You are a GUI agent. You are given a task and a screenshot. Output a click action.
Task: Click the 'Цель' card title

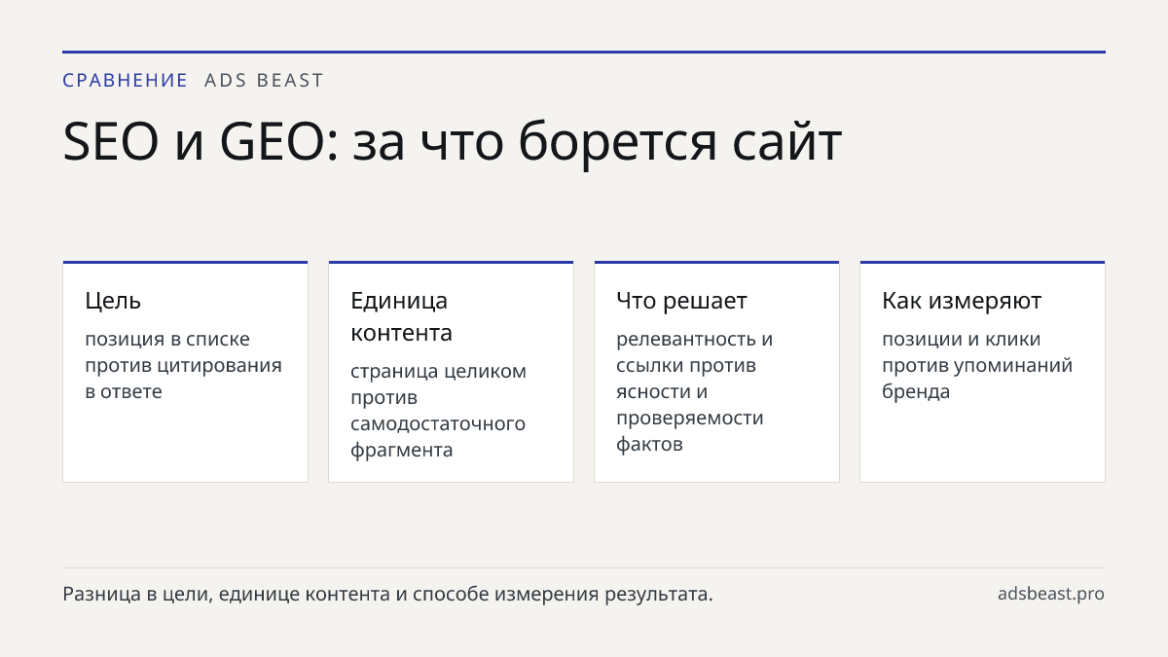click(113, 301)
